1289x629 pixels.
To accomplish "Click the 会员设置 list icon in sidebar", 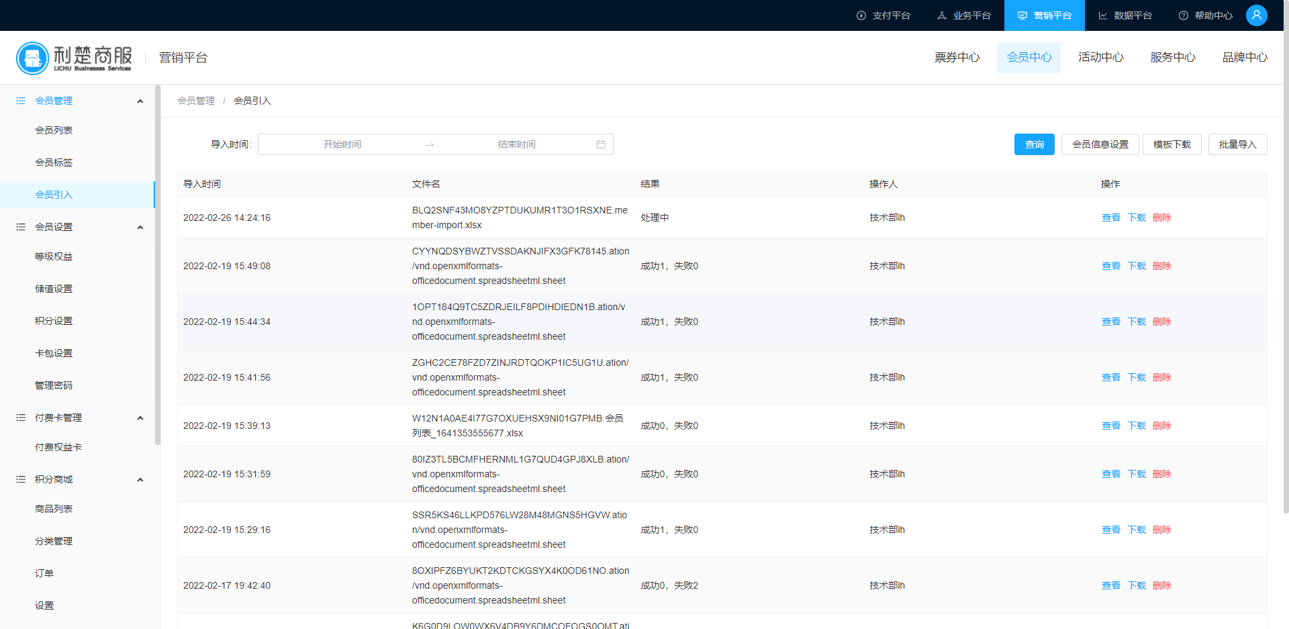I will point(21,227).
